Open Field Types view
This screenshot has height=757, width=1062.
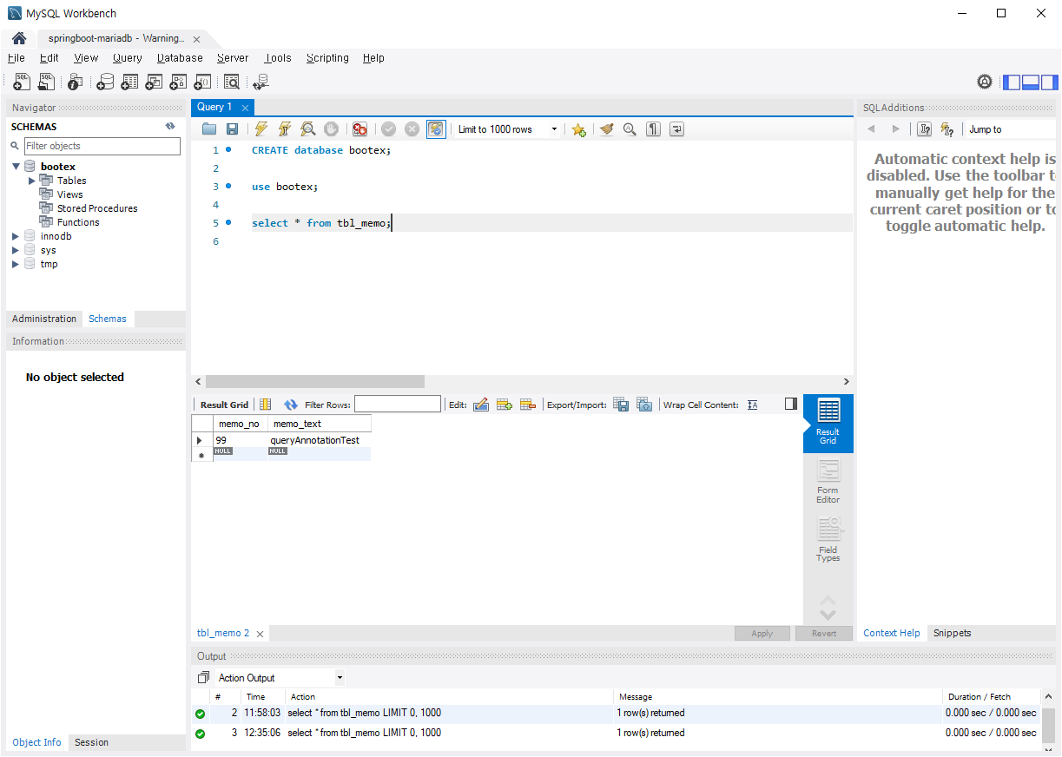point(828,540)
